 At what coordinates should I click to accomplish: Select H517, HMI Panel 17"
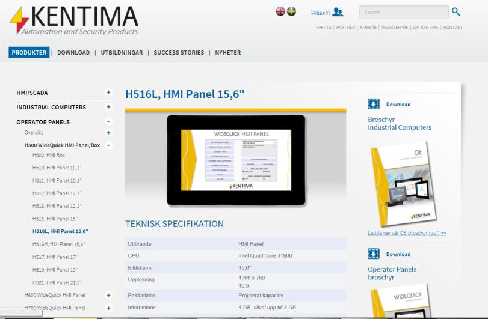55,257
